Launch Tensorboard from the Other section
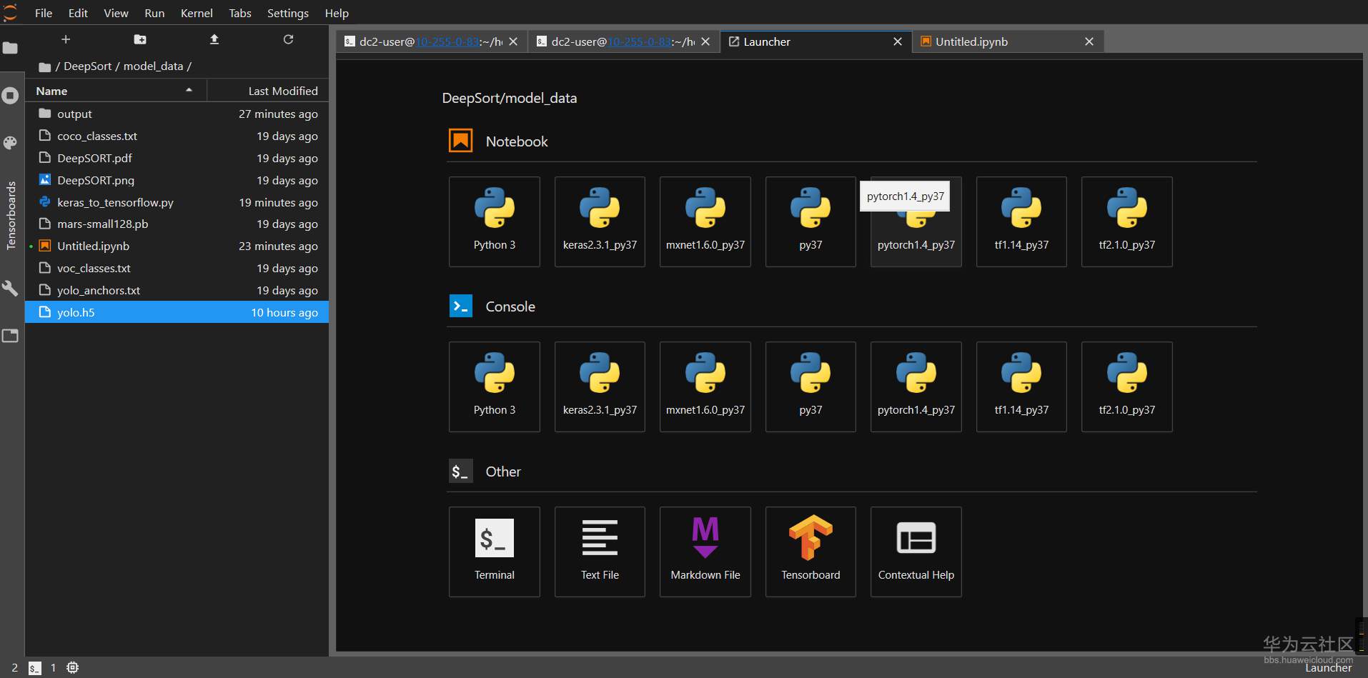The width and height of the screenshot is (1368, 678). point(811,552)
